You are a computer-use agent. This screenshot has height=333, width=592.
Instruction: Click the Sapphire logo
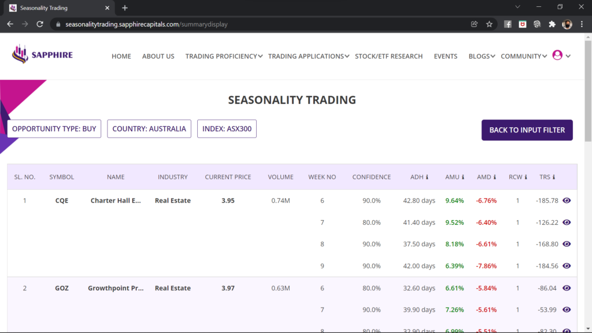tap(42, 55)
